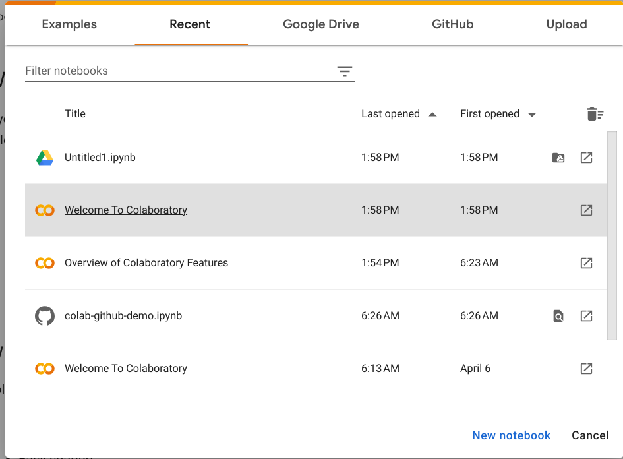
Task: Open April 6 Welcome notebook in new tab
Action: pos(587,369)
